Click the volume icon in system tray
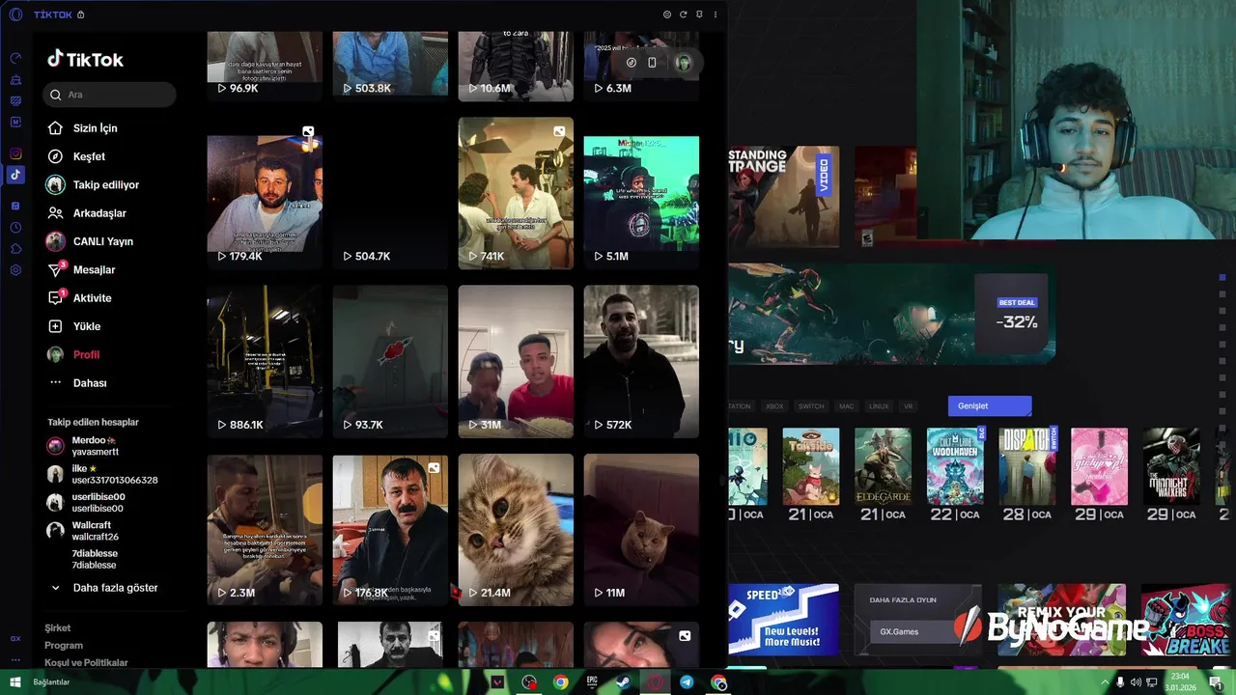1236x695 pixels. (x=1136, y=682)
